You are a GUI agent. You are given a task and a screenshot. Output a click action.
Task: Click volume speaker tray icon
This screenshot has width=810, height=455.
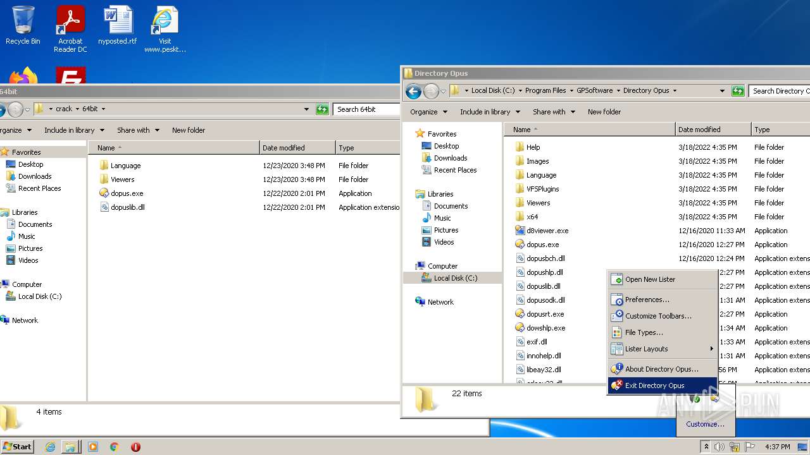pyautogui.click(x=720, y=447)
